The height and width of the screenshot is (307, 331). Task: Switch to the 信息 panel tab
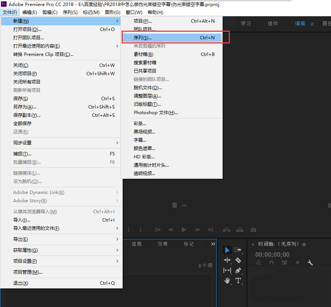(x=137, y=244)
